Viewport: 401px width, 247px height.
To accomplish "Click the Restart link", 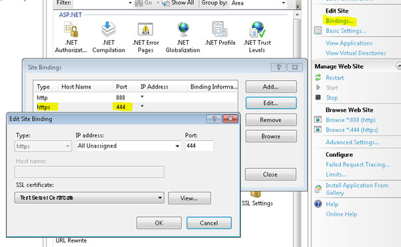I will [x=335, y=77].
